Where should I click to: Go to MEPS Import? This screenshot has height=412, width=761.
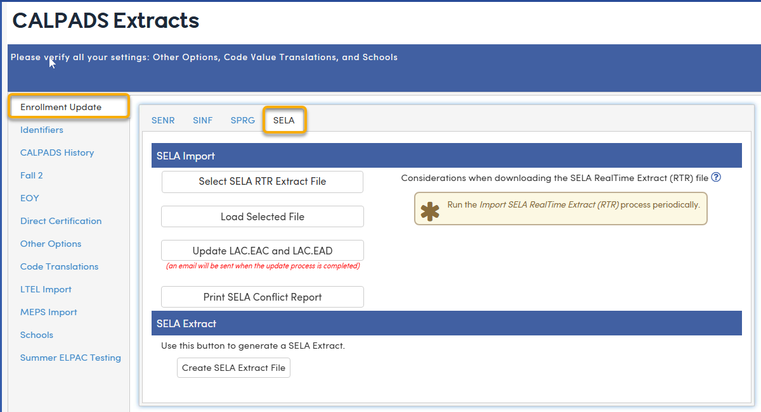49,312
